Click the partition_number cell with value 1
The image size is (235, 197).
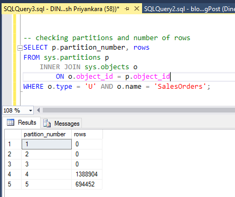pyautogui.click(x=46, y=144)
